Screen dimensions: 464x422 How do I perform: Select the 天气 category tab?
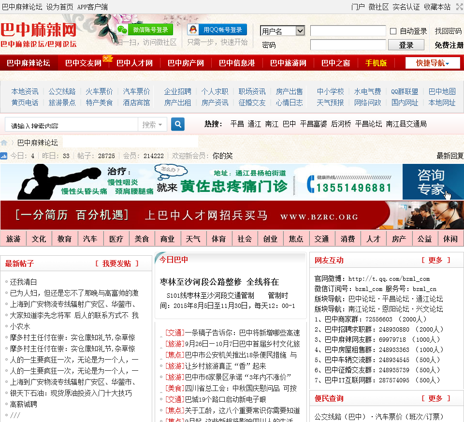click(193, 239)
